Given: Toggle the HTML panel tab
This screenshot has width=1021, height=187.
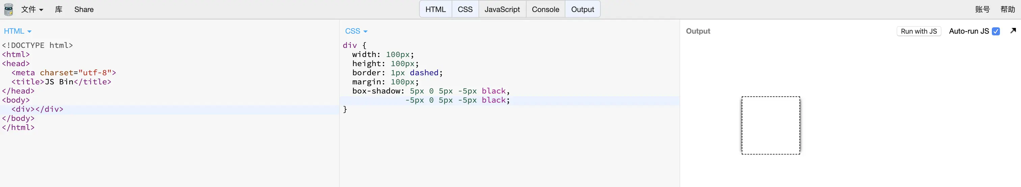Looking at the screenshot, I should (436, 9).
